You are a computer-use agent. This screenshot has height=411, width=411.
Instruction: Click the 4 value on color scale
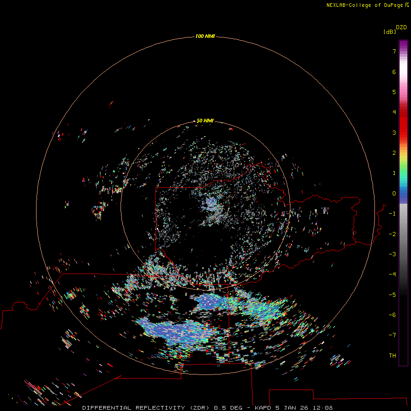tap(394, 112)
